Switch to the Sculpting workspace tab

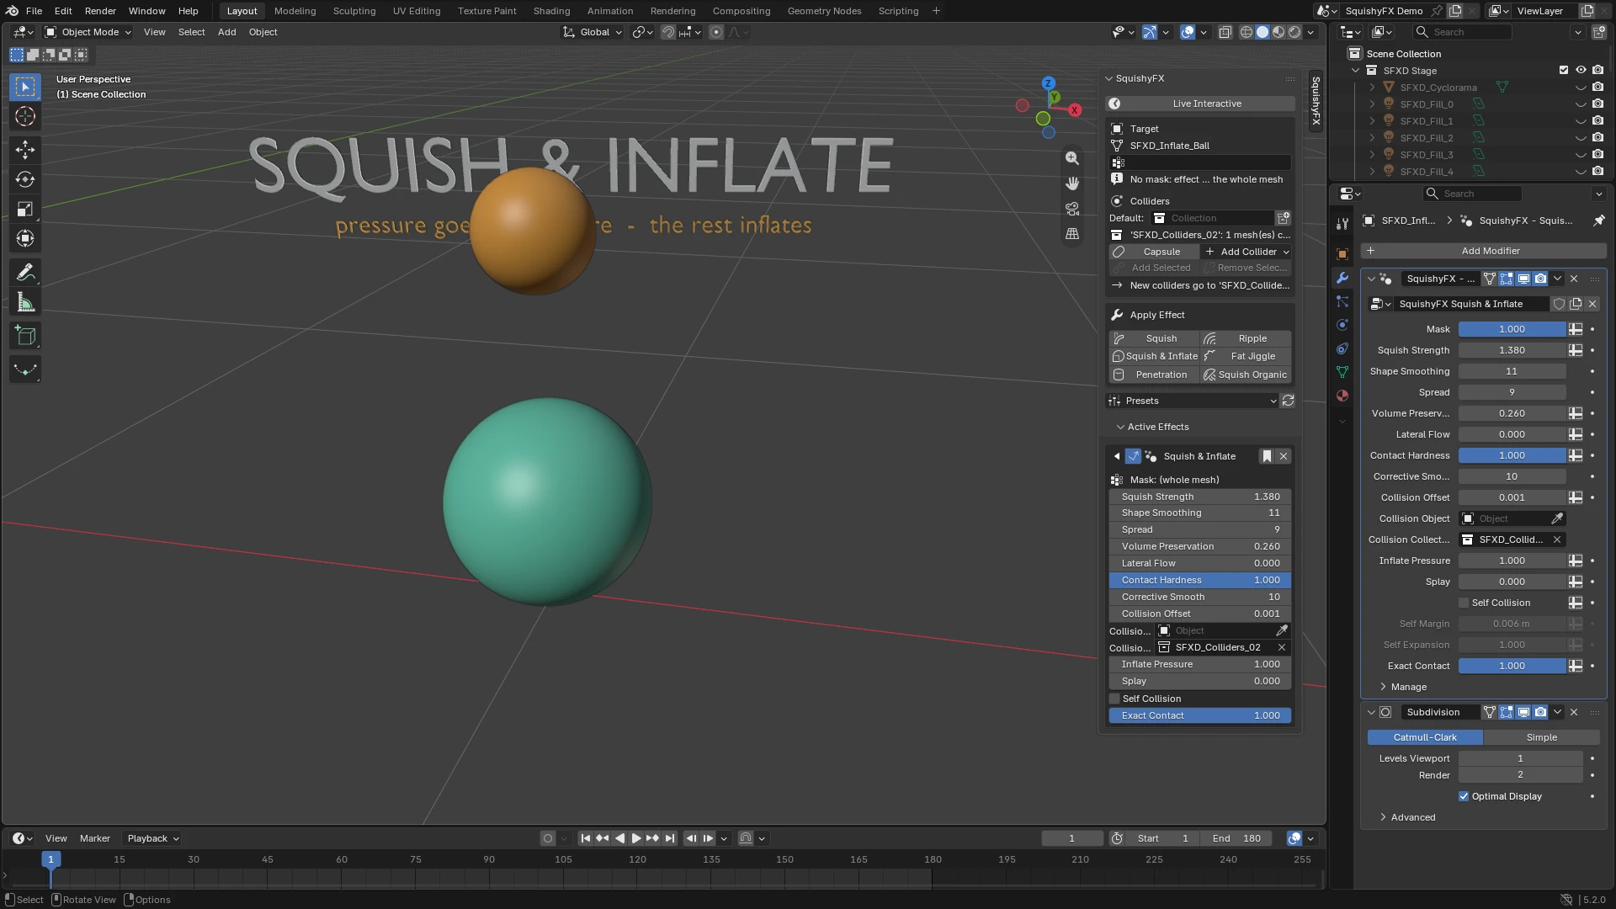pyautogui.click(x=354, y=11)
